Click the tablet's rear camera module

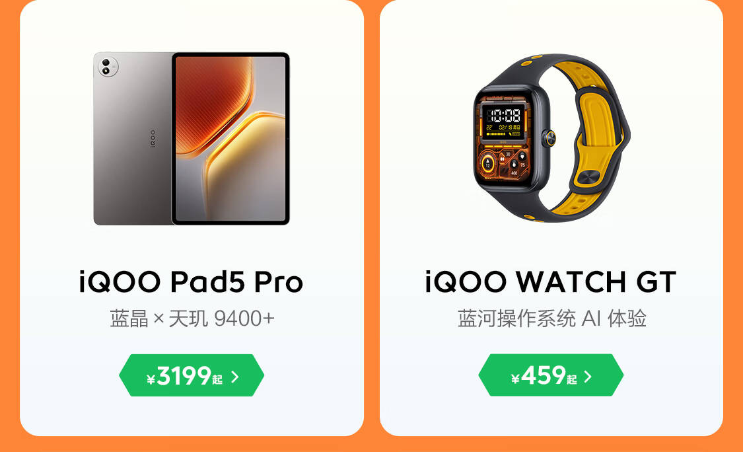(107, 66)
